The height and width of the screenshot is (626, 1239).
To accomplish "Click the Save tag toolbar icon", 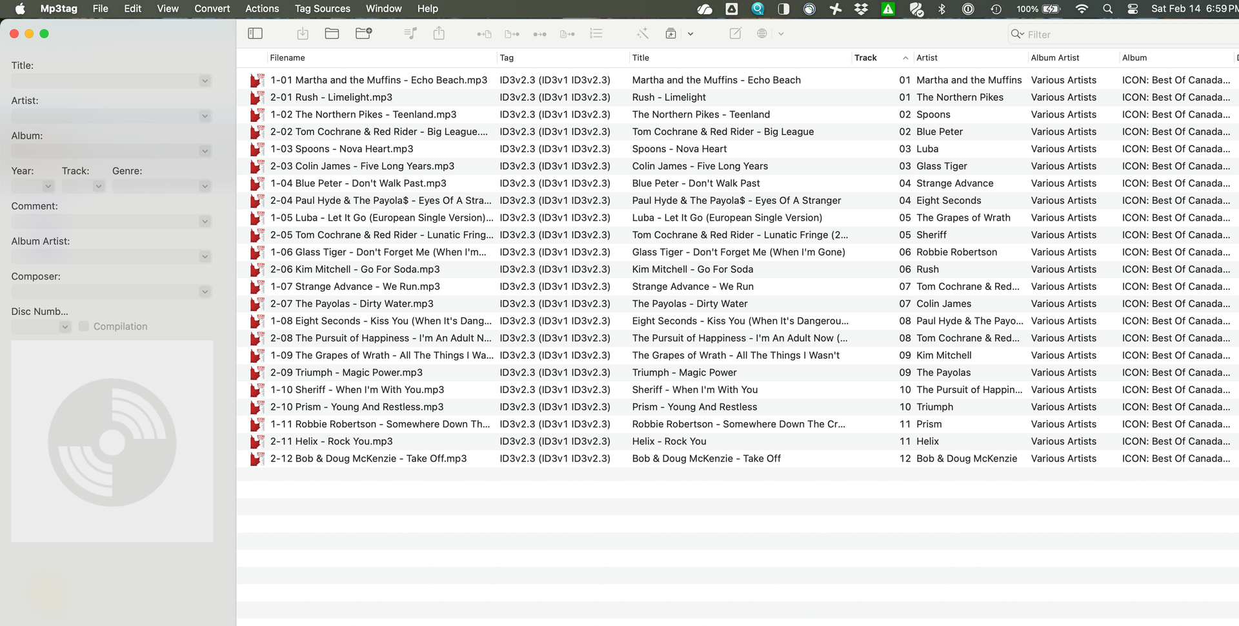I will [x=303, y=34].
